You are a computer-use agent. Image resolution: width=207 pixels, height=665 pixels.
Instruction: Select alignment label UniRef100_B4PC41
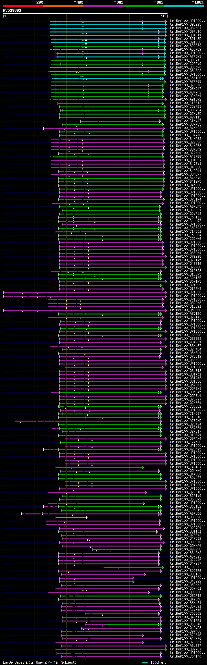pos(186,171)
